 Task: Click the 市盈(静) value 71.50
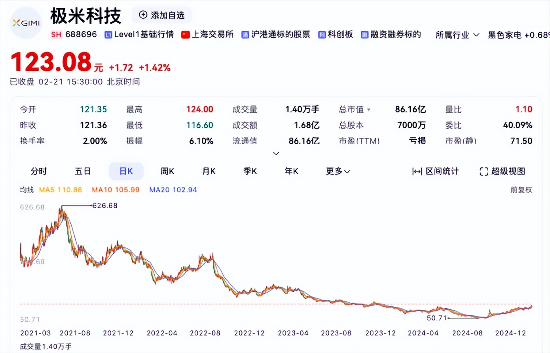point(522,141)
